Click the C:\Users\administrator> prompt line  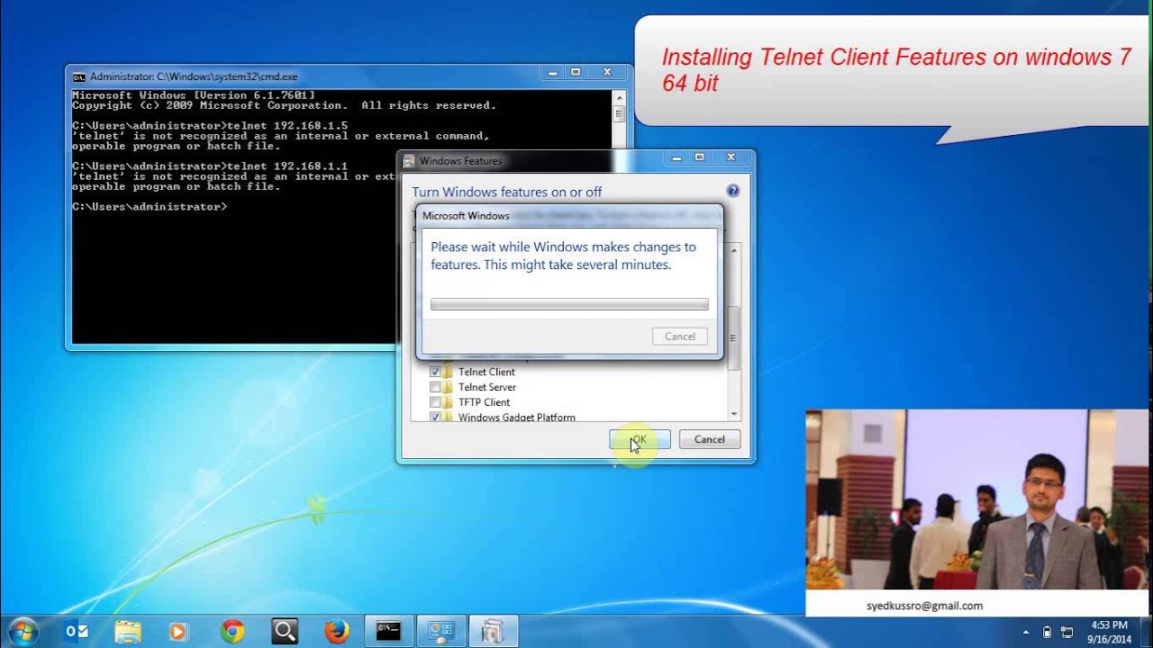(150, 207)
